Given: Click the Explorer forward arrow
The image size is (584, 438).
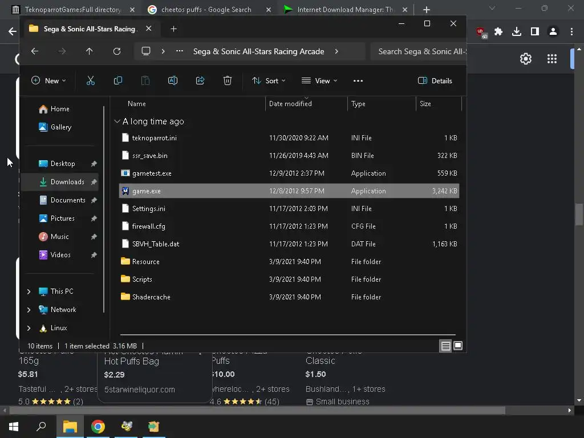Looking at the screenshot, I should pos(62,51).
